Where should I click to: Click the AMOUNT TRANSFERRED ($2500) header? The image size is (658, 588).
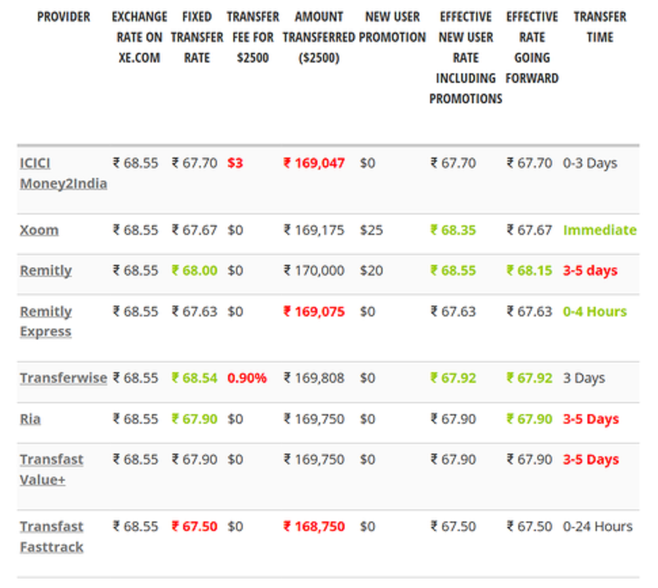pyautogui.click(x=319, y=37)
